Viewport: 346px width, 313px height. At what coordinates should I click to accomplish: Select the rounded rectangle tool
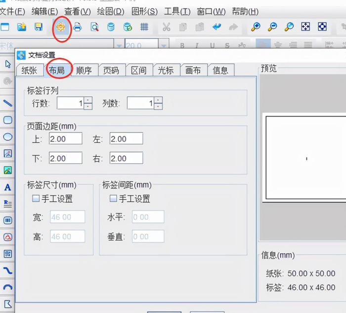8,120
